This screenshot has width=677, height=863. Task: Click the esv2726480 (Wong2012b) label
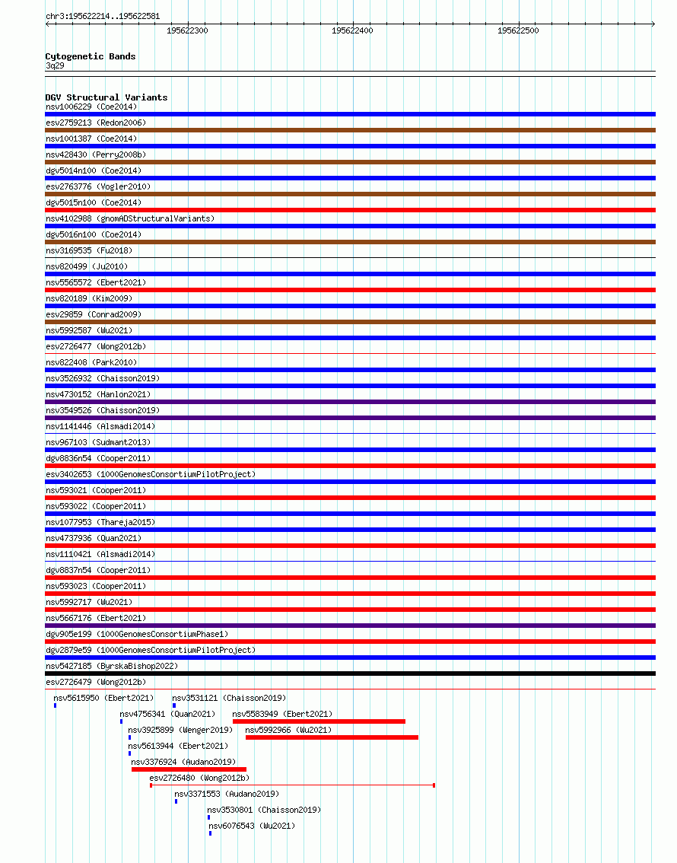click(199, 778)
